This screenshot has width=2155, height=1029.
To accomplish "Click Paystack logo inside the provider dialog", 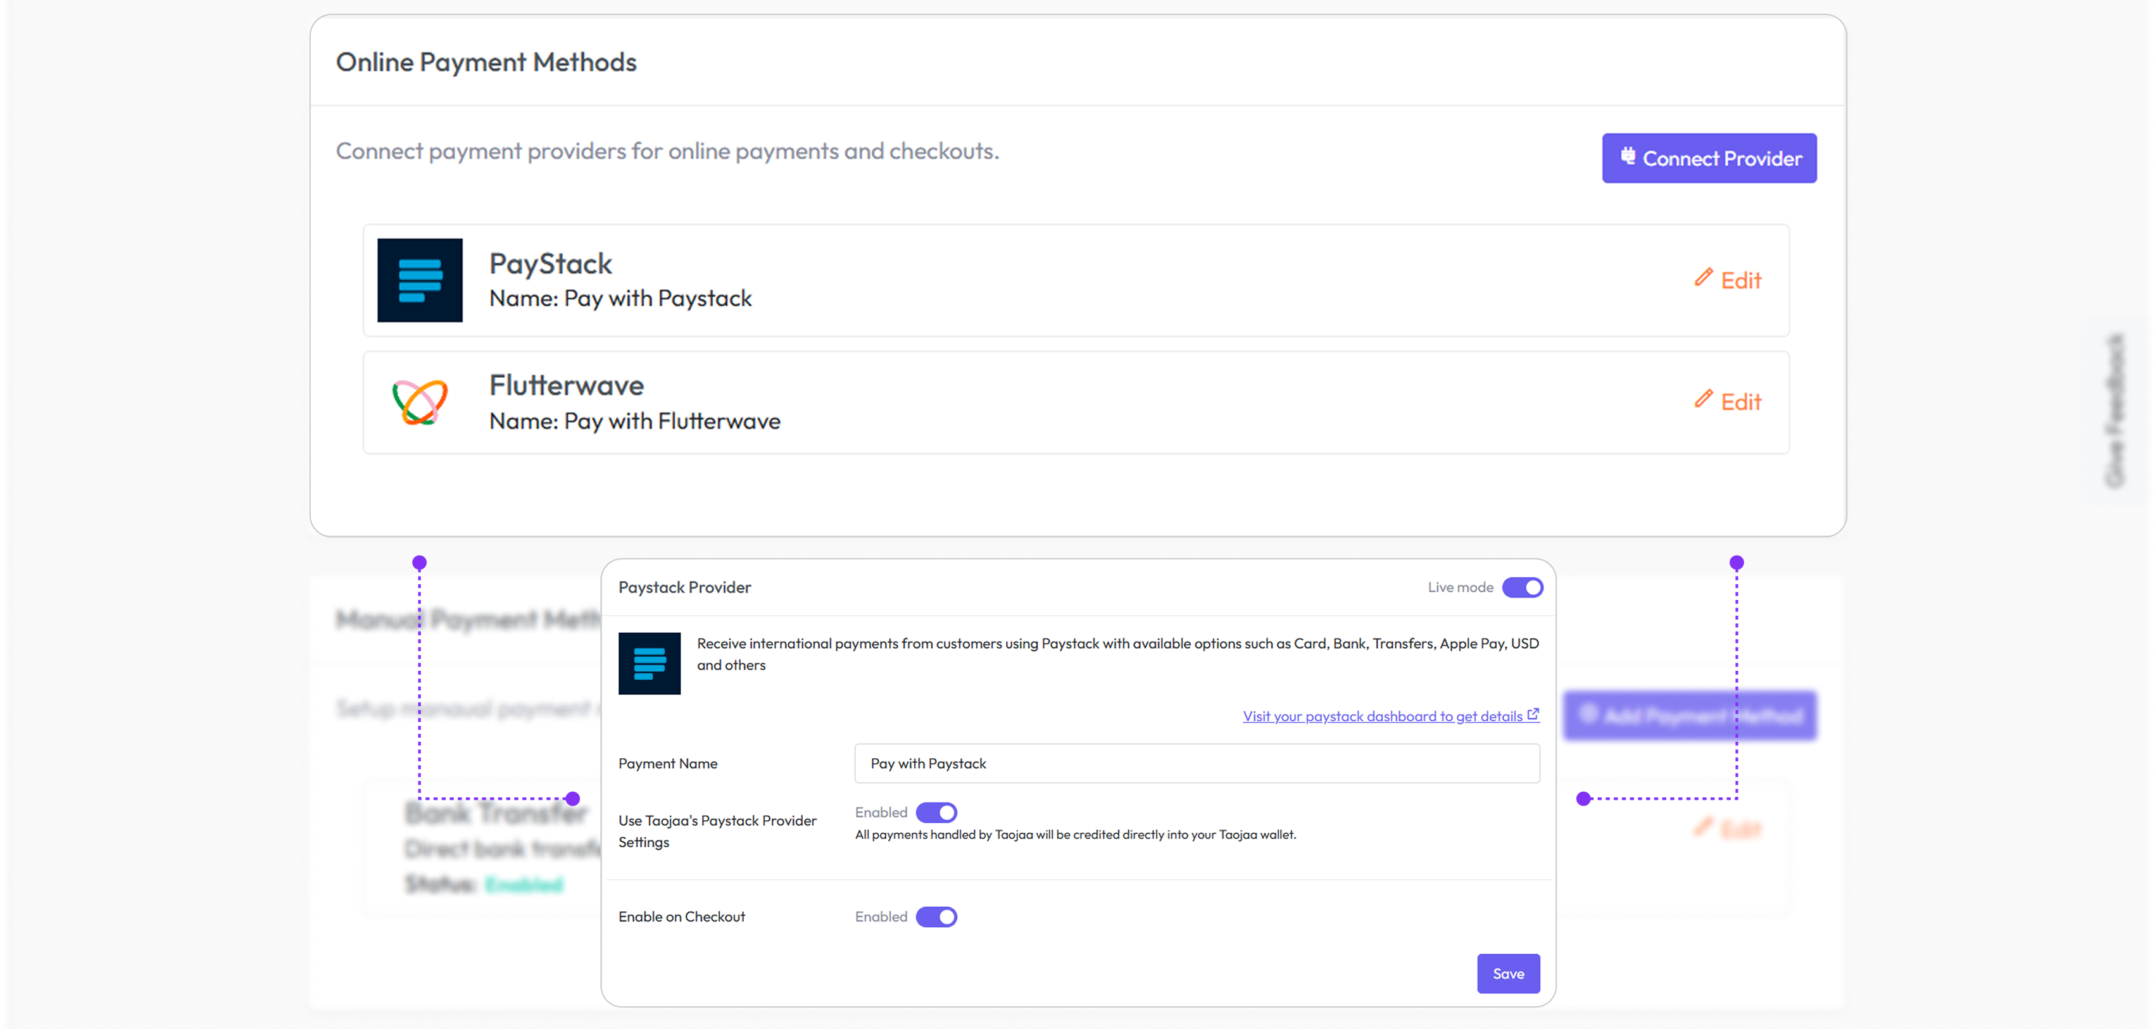I will tap(649, 663).
